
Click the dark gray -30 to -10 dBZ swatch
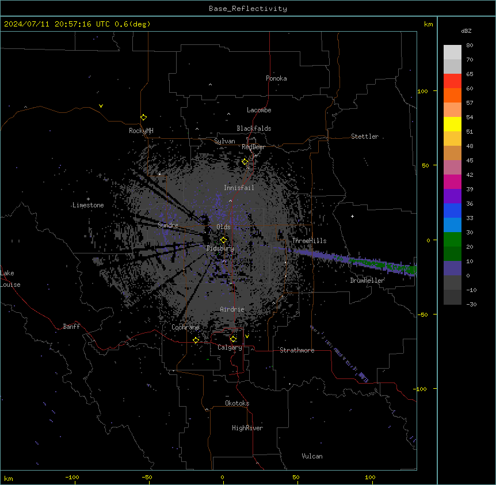[x=452, y=297]
